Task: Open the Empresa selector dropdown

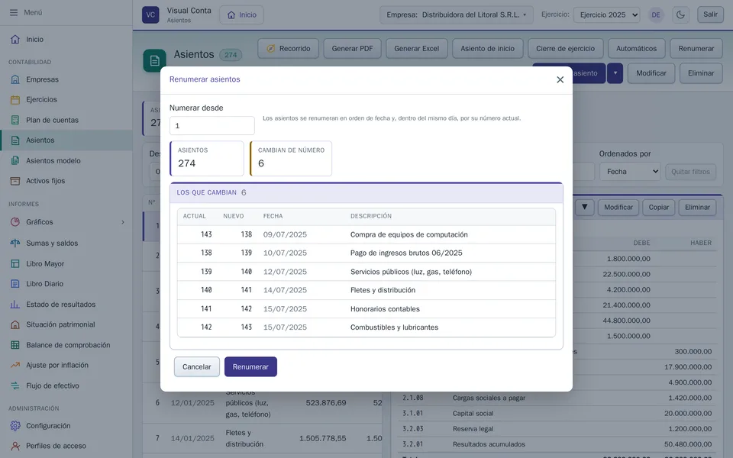Action: 456,15
